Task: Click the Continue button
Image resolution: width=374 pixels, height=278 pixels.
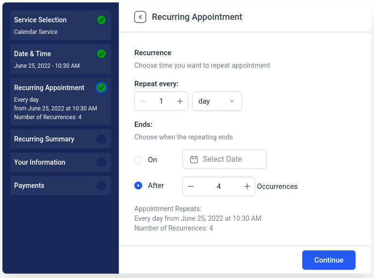Action: pyautogui.click(x=329, y=260)
